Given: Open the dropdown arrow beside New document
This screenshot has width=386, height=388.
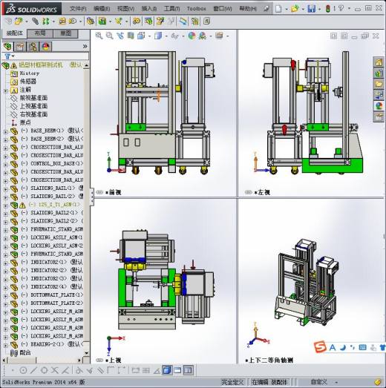Looking at the screenshot, I should click(287, 10).
